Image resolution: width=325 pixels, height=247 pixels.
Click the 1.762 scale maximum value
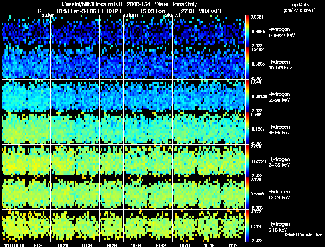coord(256,114)
